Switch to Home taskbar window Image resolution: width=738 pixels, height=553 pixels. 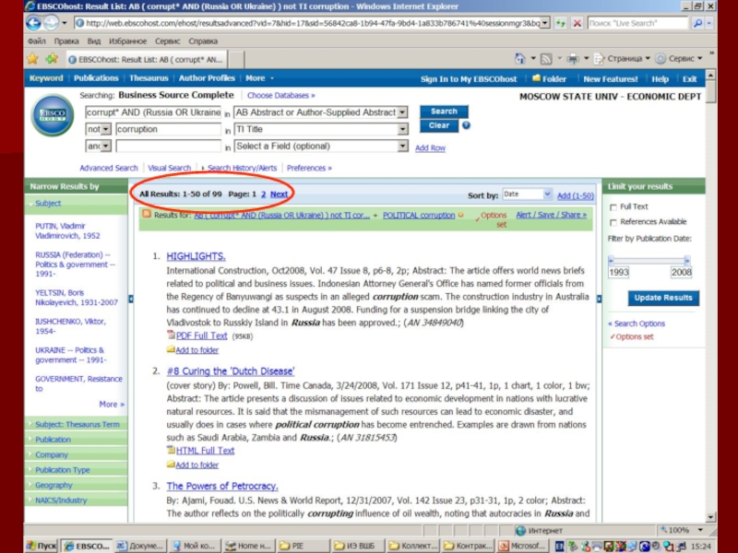(x=247, y=546)
